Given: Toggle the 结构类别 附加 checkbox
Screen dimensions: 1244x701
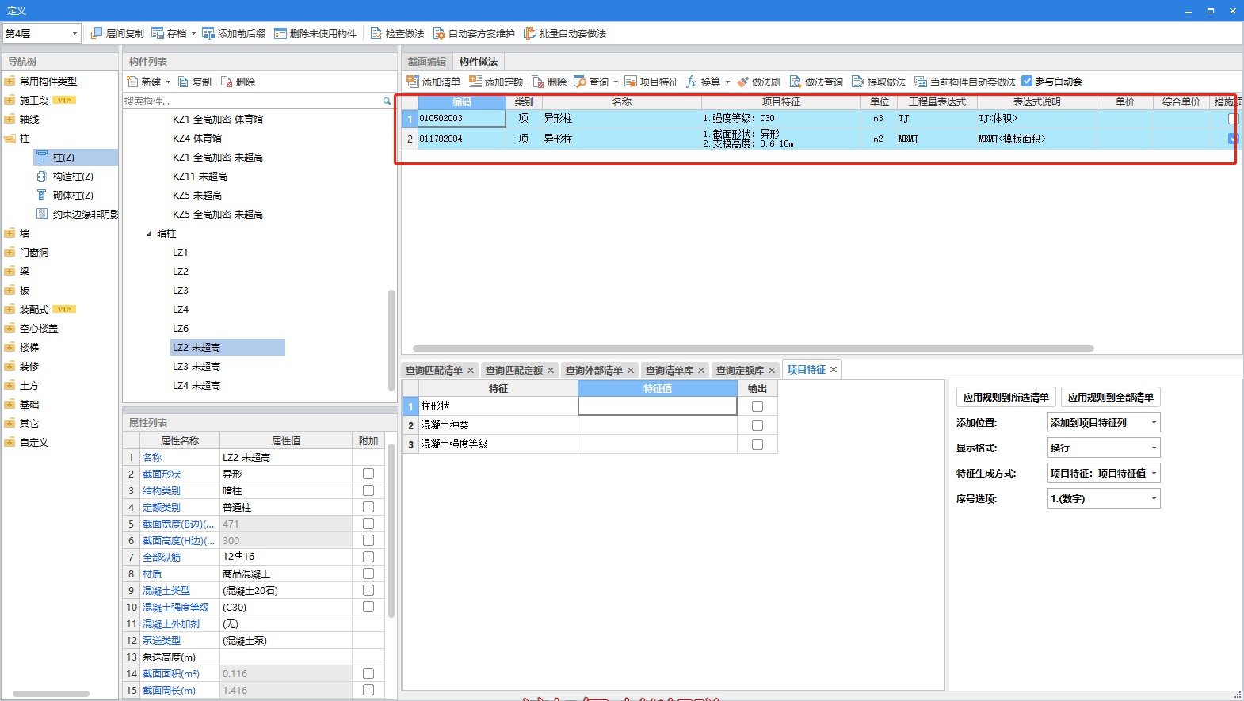Looking at the screenshot, I should [368, 490].
